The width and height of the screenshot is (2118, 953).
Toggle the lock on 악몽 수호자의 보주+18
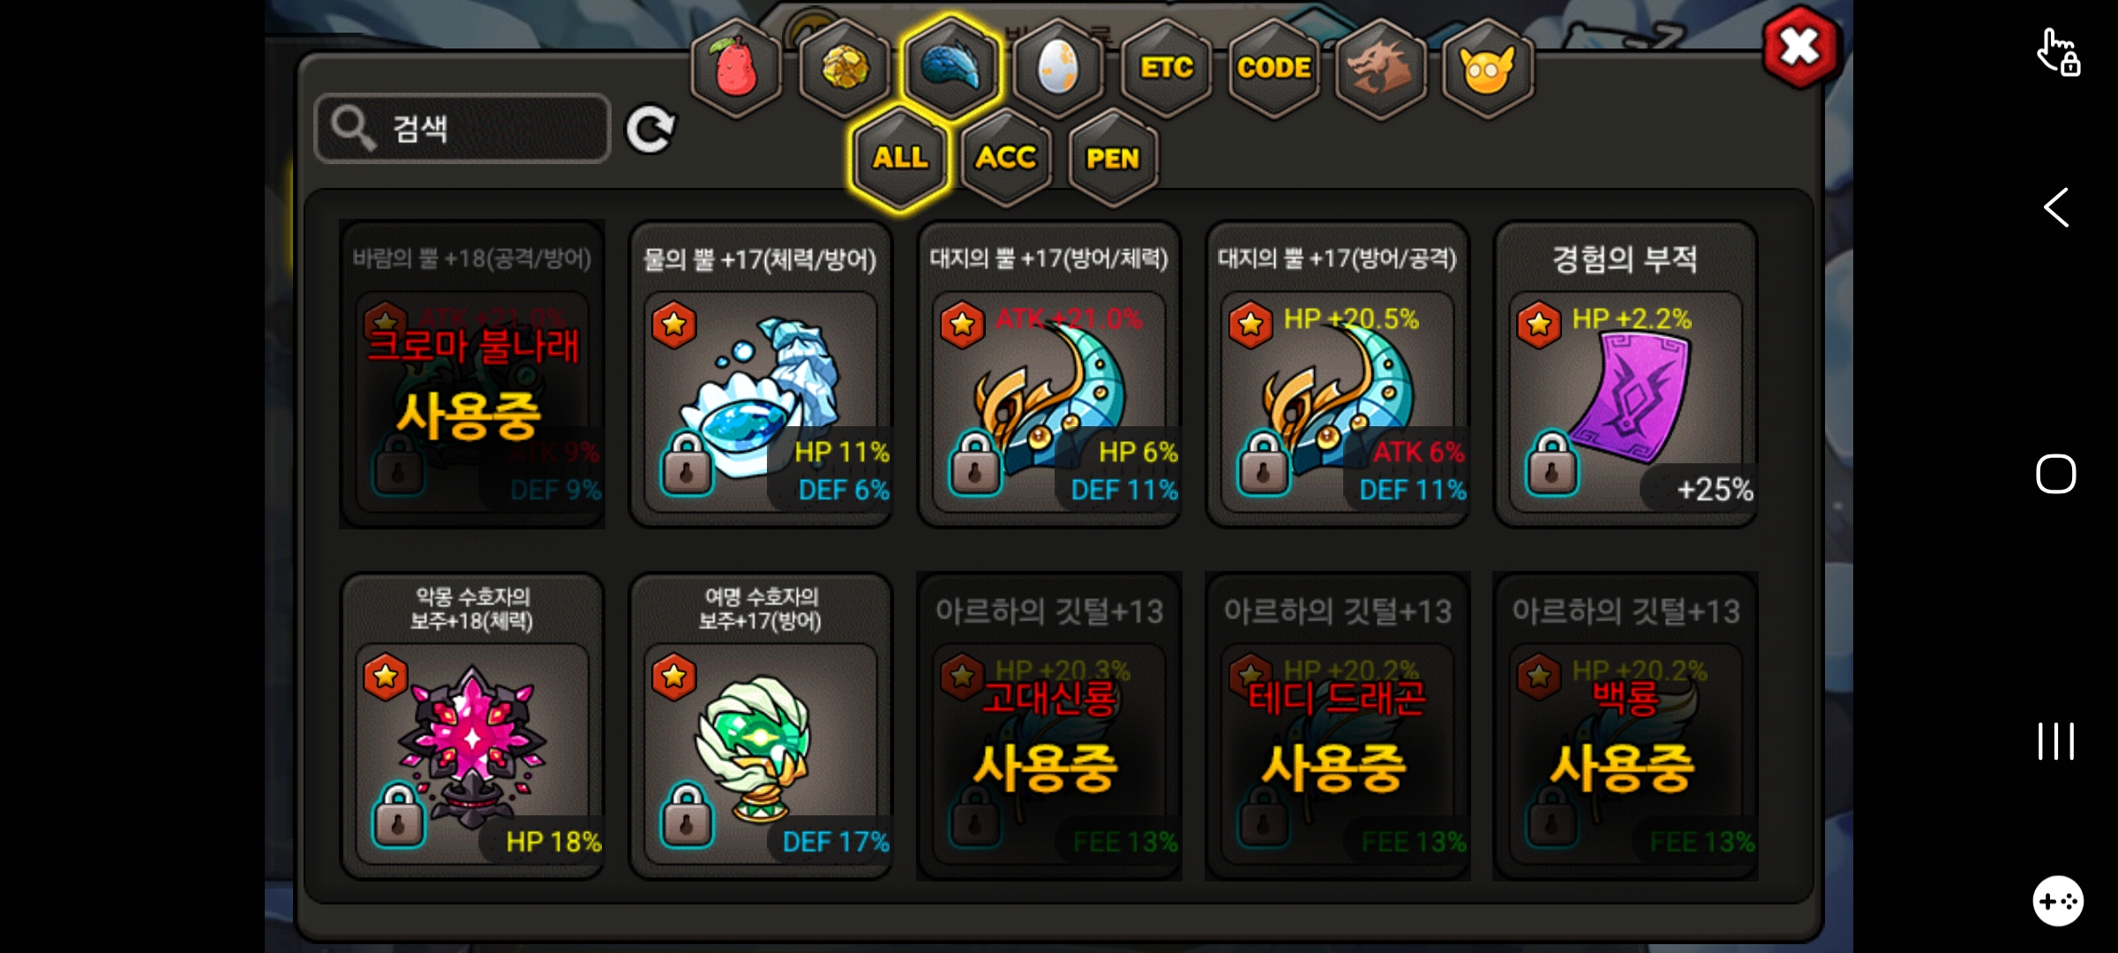(398, 815)
